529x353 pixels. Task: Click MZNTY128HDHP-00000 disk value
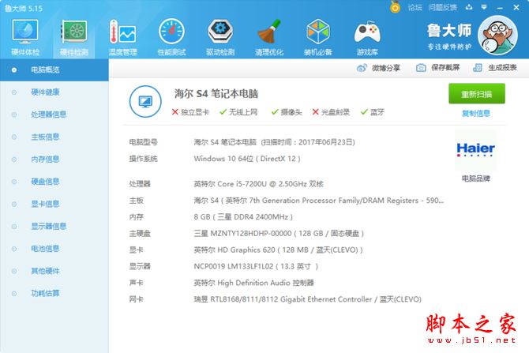coord(279,234)
